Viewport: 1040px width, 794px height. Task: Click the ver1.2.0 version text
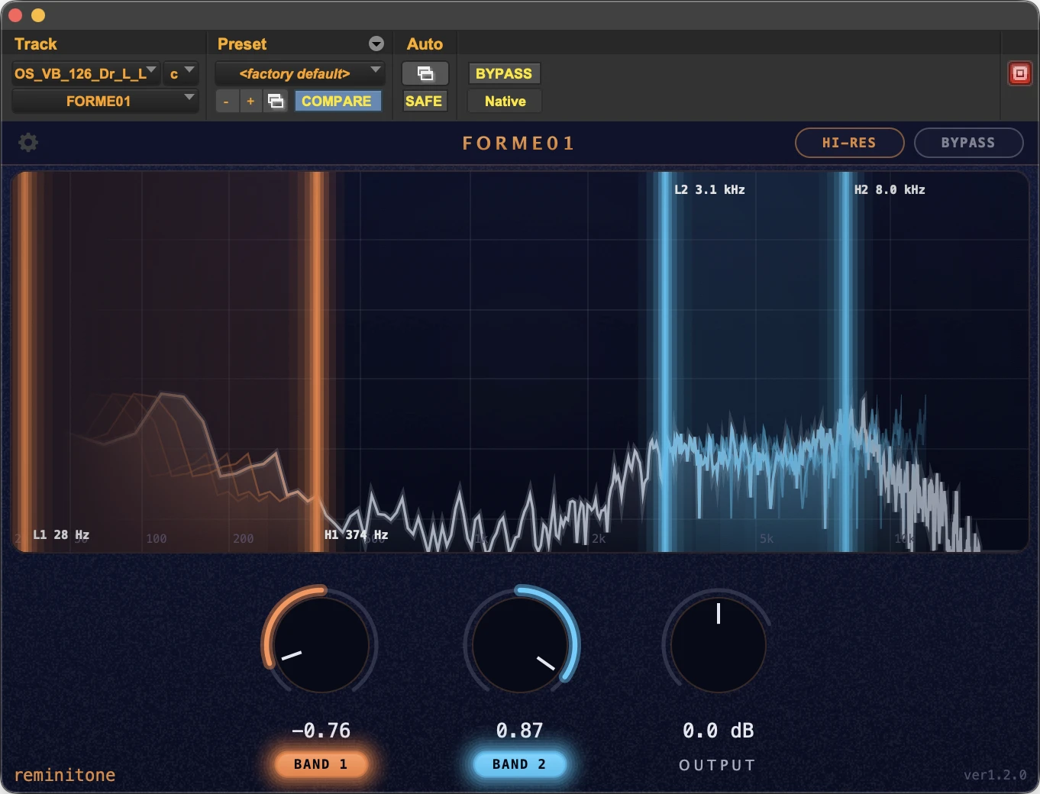tap(995, 775)
